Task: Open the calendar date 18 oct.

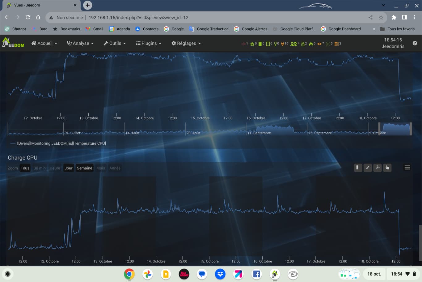Action: click(374, 274)
